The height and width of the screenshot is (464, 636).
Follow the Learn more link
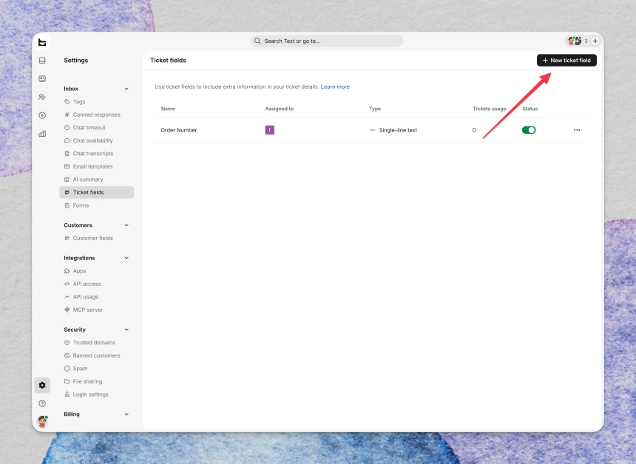click(335, 86)
